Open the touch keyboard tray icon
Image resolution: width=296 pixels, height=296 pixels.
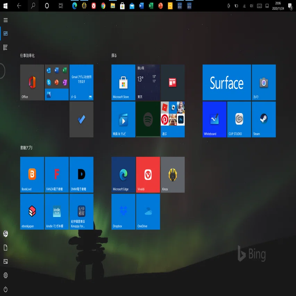point(259,6)
